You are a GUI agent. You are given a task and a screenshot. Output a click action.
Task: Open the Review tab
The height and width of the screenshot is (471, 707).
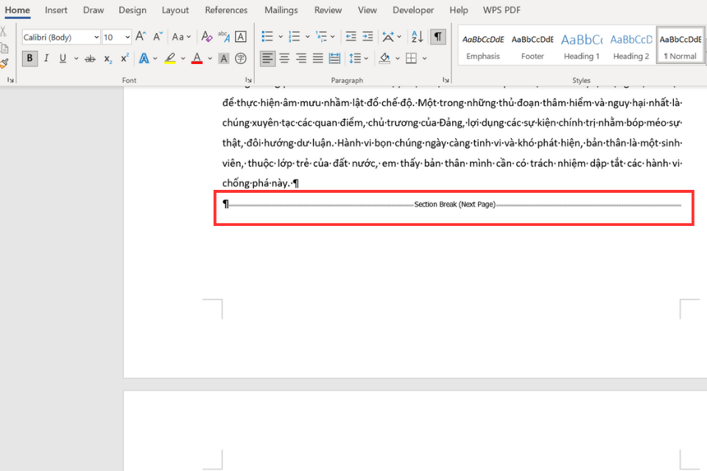[328, 10]
